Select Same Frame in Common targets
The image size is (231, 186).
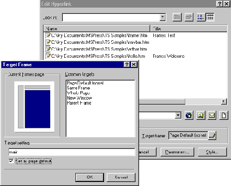(x=78, y=88)
